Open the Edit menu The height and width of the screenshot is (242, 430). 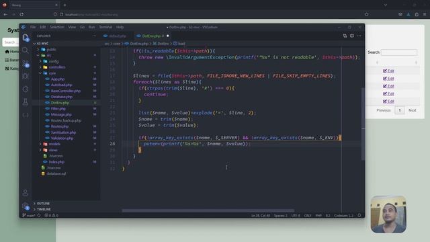[43, 27]
